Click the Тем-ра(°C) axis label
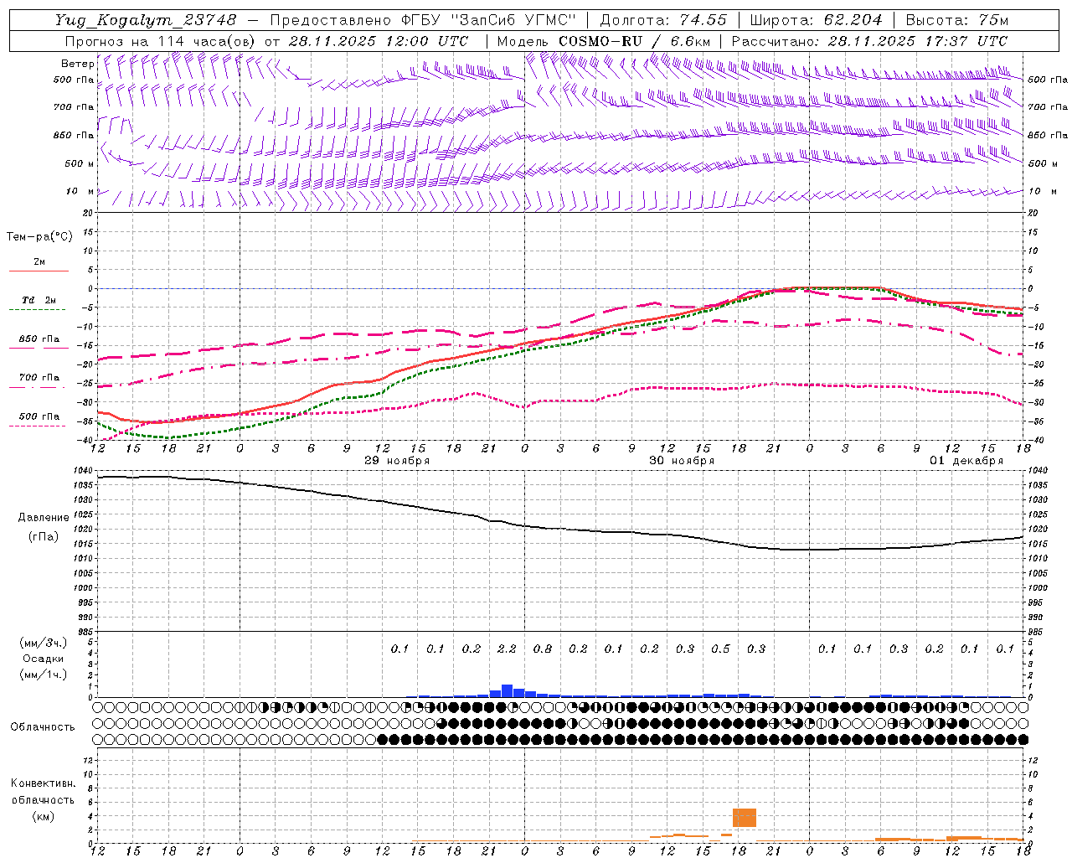This screenshot has width=1072, height=858. pyautogui.click(x=39, y=237)
